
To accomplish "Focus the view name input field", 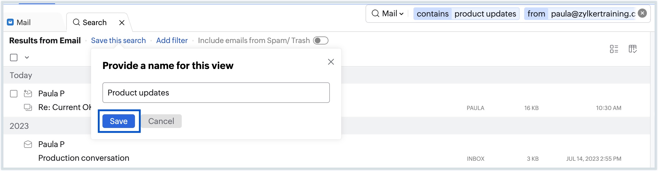I will tap(216, 93).
